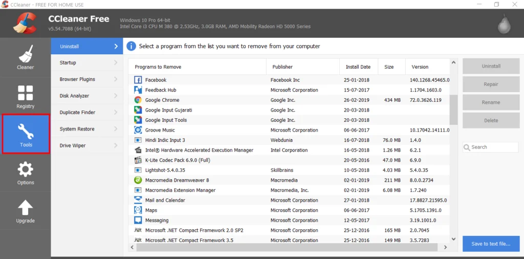The image size is (524, 259).
Task: Sort by Publisher column header
Action: pos(303,67)
